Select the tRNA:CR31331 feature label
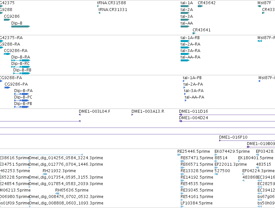The height and width of the screenshot is (208, 275). (113, 10)
